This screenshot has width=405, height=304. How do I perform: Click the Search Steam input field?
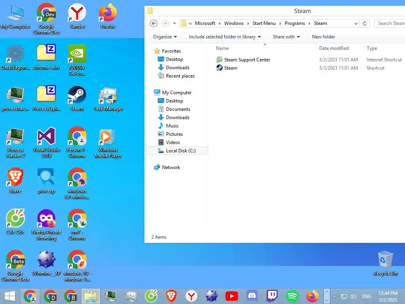point(390,23)
